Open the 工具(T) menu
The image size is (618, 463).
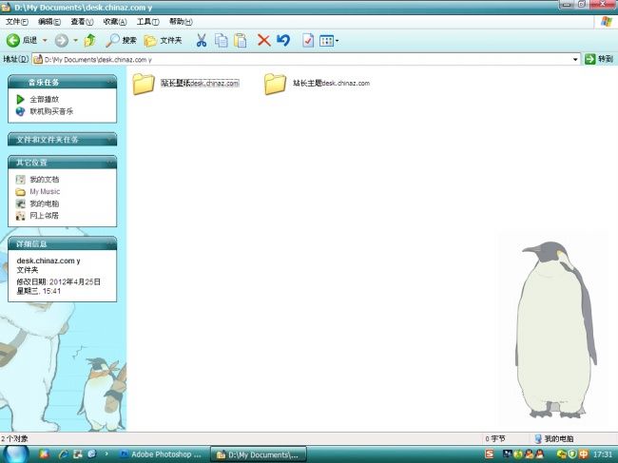coord(147,21)
